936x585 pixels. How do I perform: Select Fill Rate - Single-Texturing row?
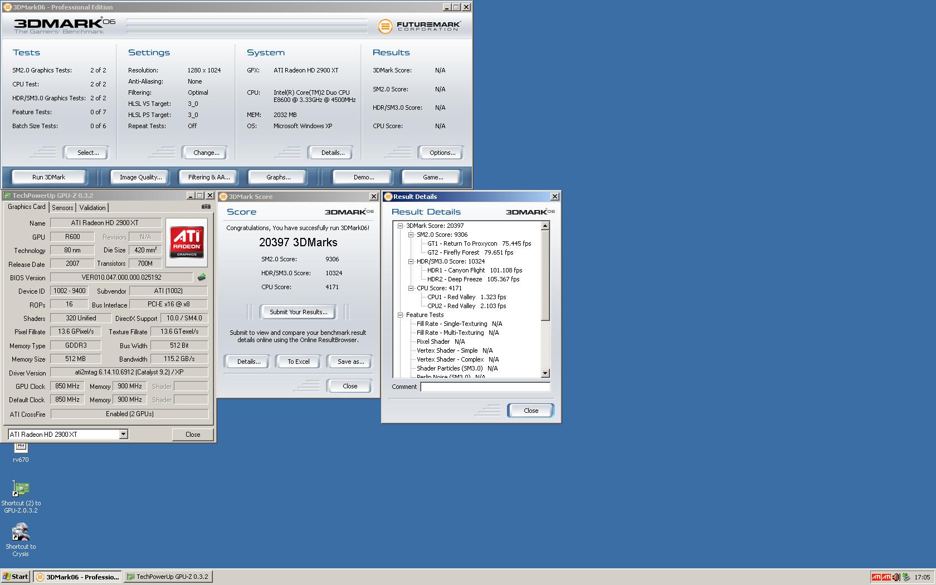pos(459,324)
